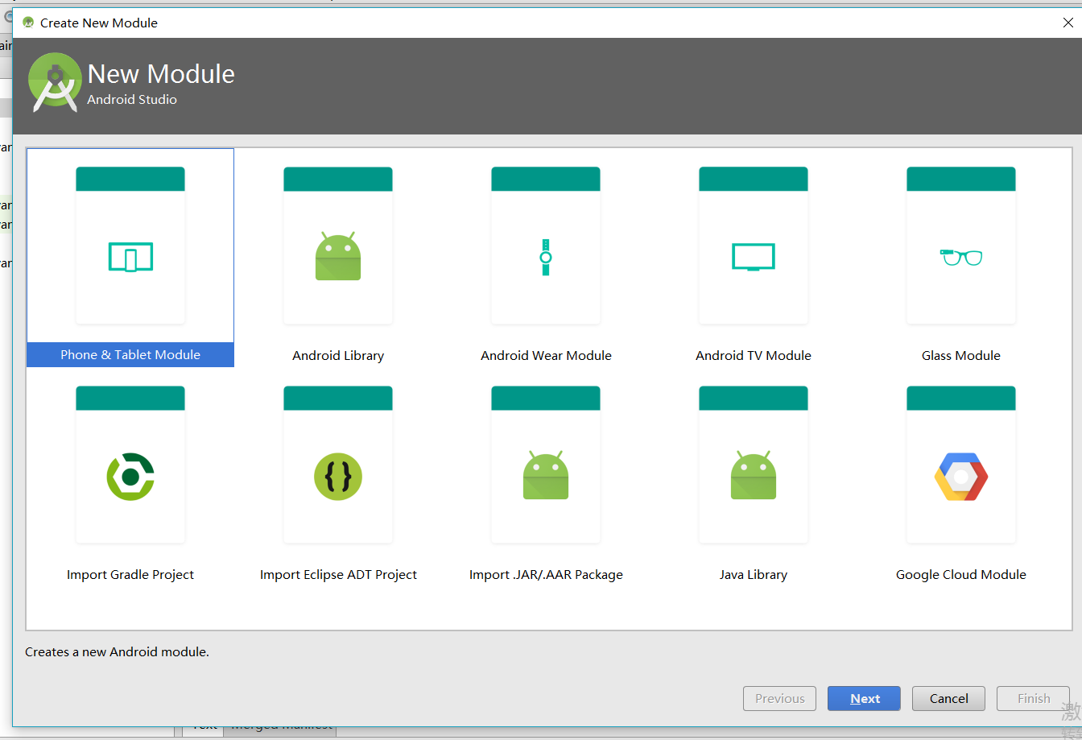Click the Android Wear Module label
Viewport: 1082px width, 740px height.
546,356
